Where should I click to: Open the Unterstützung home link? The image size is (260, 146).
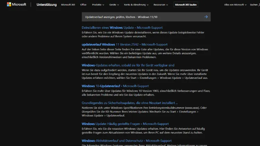point(46,4)
